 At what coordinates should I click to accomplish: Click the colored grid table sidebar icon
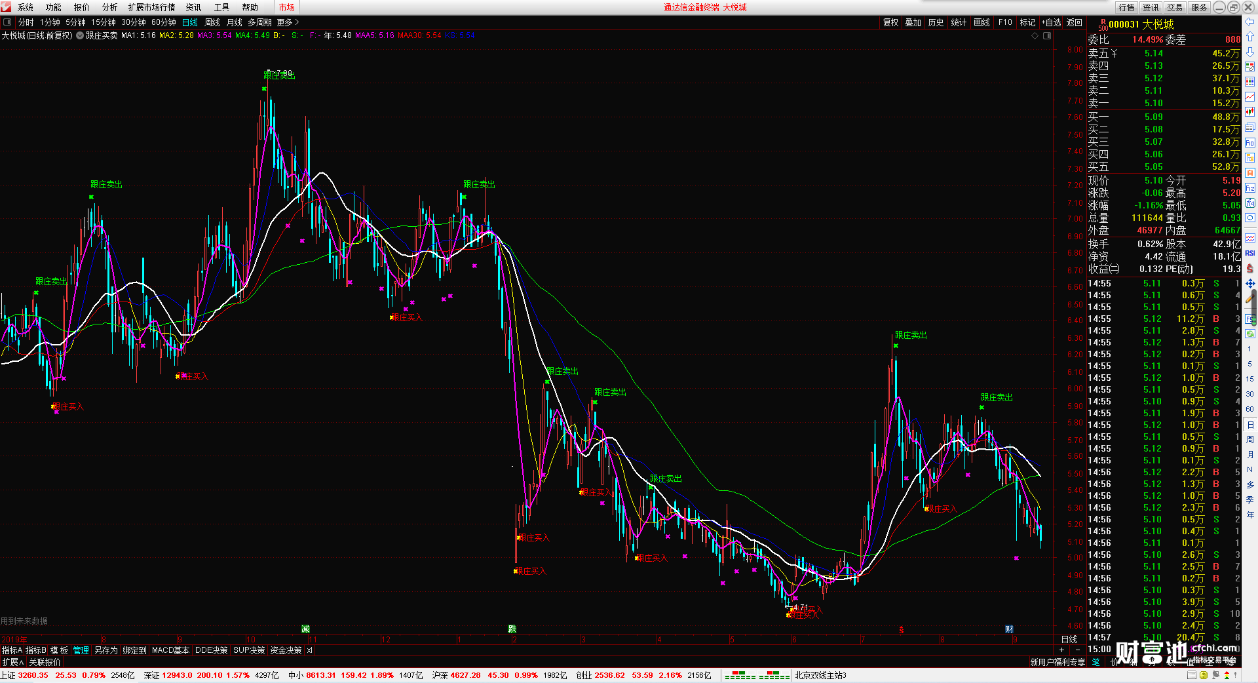coord(1250,82)
